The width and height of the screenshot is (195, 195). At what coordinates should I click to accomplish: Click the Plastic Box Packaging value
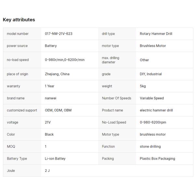[157, 159]
